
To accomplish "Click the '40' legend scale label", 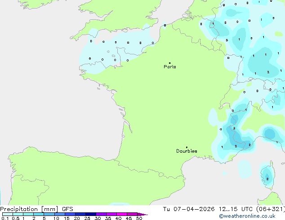I will click(118, 218).
